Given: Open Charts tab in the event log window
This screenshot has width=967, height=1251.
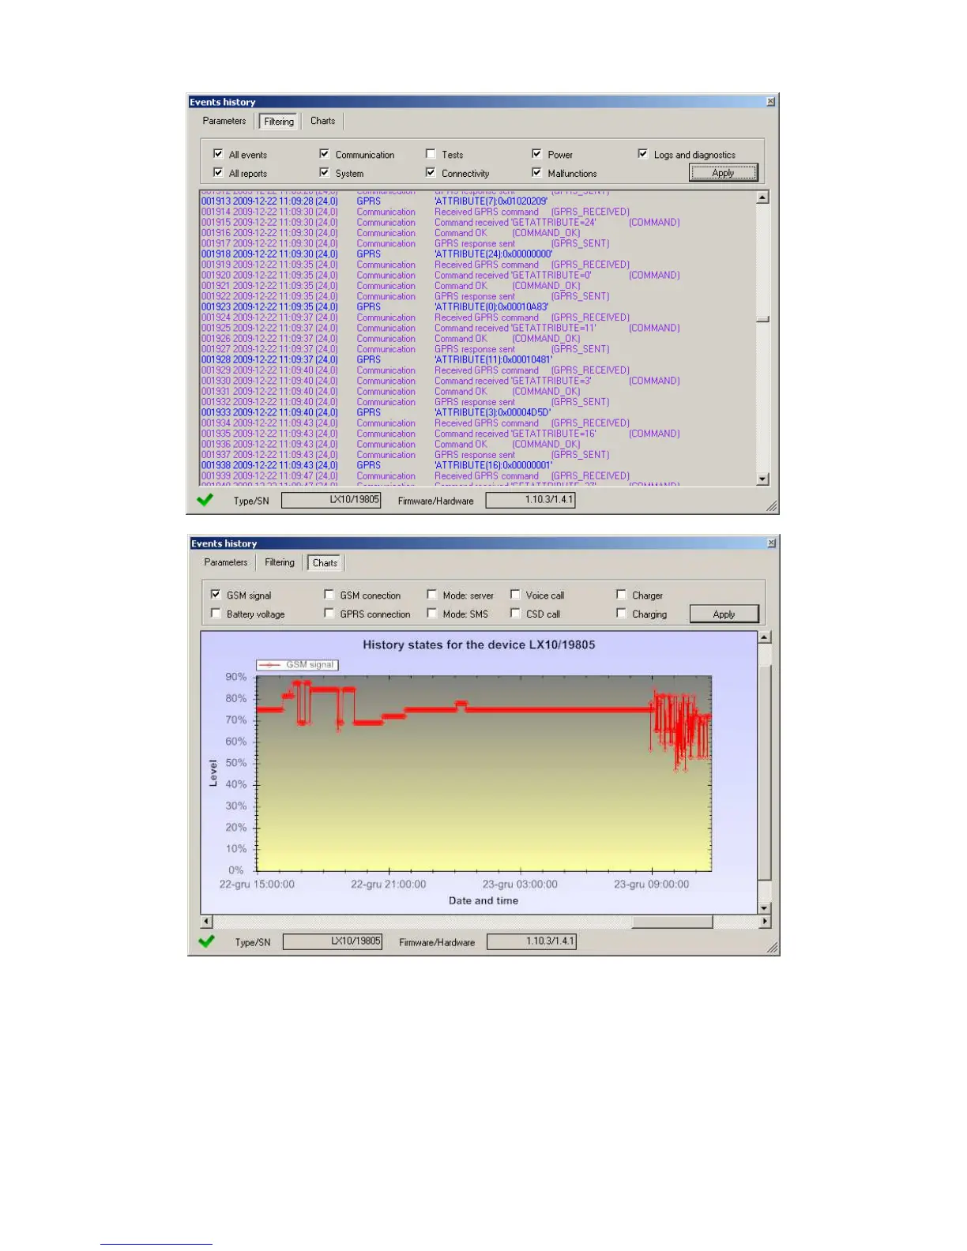Looking at the screenshot, I should click(x=322, y=121).
